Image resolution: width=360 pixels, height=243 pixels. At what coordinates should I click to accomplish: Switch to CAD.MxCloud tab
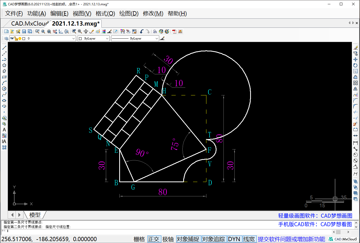(29, 23)
